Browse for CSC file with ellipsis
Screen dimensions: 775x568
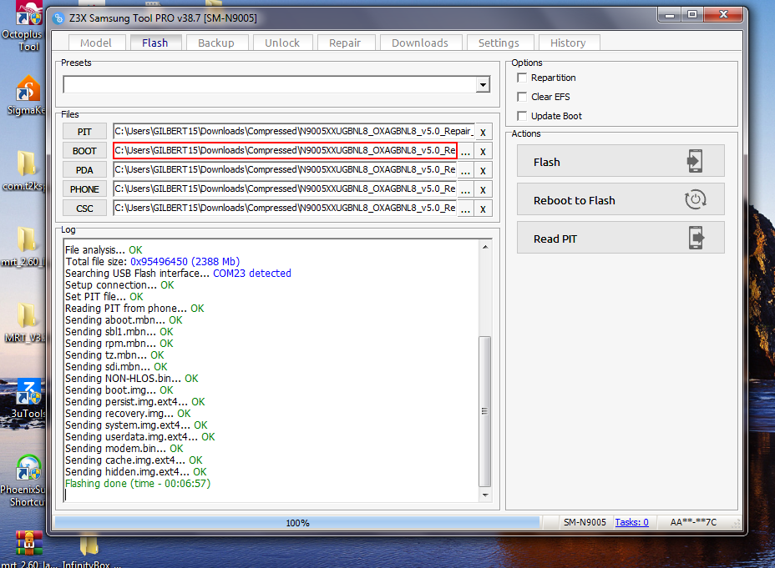(x=466, y=209)
